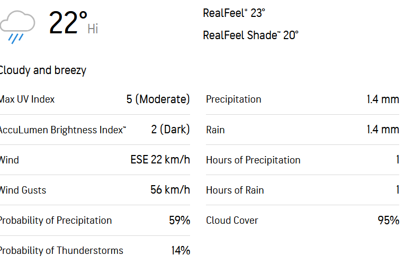Click the Cloud Cover 95% value
This screenshot has width=404, height=274.
[x=389, y=220]
